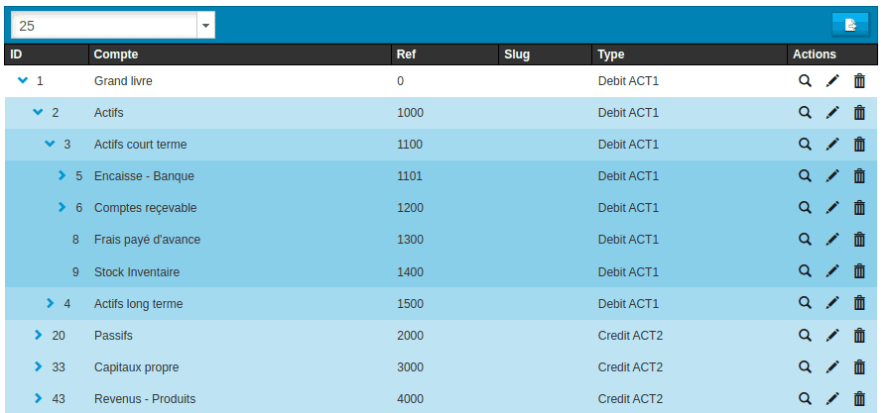Screen dimensions: 889x413
Task: Select the 'Stock Inventaire' account name
Action: pyautogui.click(x=137, y=272)
